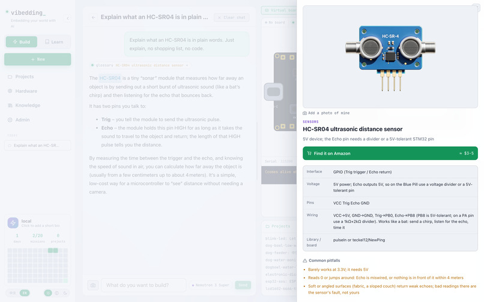Focus the 'What do you want to build?' input

[144, 285]
